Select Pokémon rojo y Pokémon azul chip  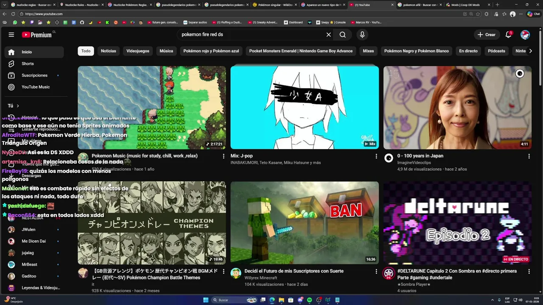point(211,51)
